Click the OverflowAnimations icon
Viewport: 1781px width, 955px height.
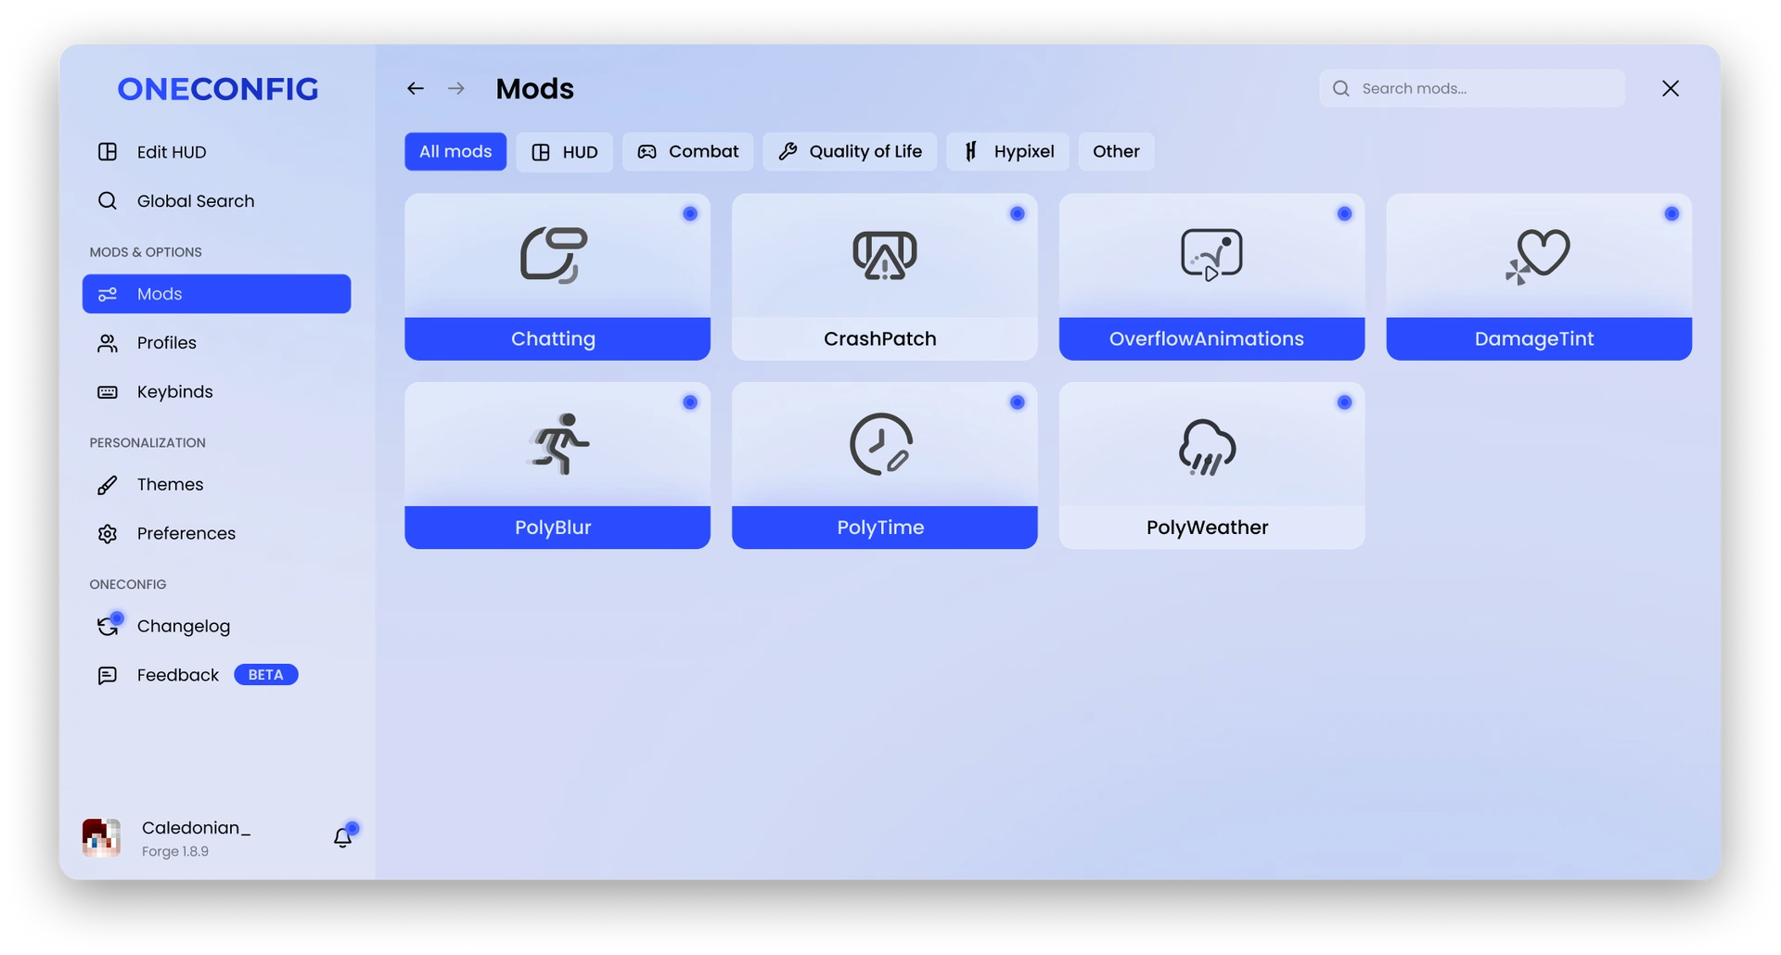1211,254
